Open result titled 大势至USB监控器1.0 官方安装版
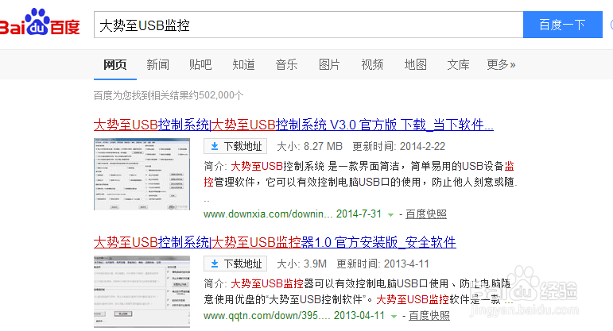The width and height of the screenshot is (613, 331). (x=275, y=242)
